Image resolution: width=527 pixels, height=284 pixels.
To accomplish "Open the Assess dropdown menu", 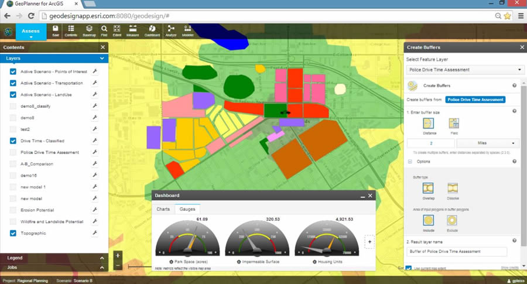I will point(30,33).
